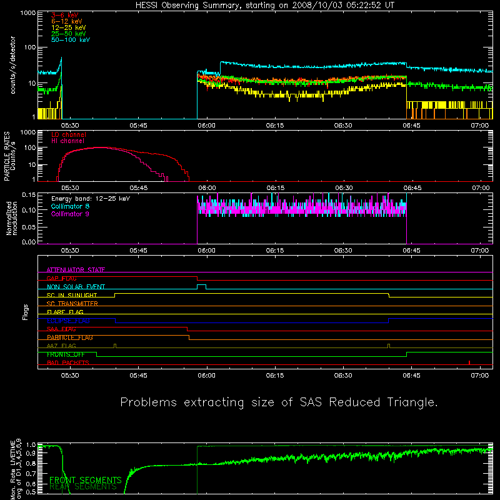This screenshot has width=500, height=500.
Task: Click the 05:45 tick label under particle rates plot
Action: coord(138,188)
